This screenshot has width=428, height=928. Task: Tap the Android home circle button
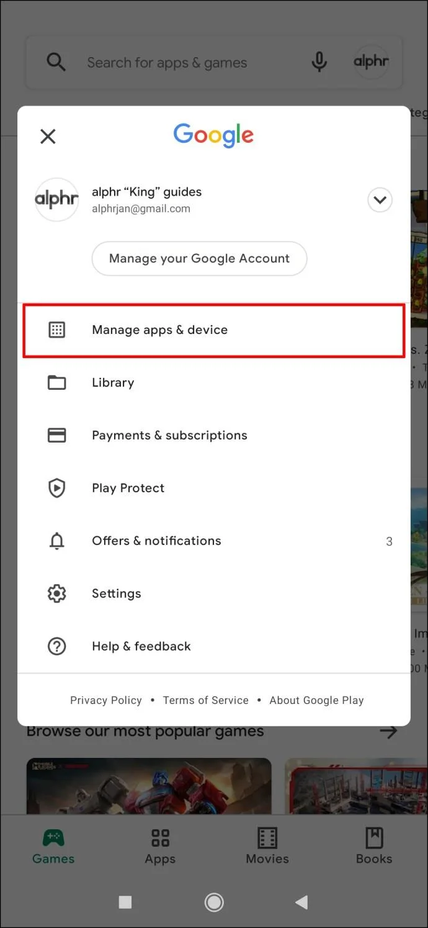tap(214, 902)
